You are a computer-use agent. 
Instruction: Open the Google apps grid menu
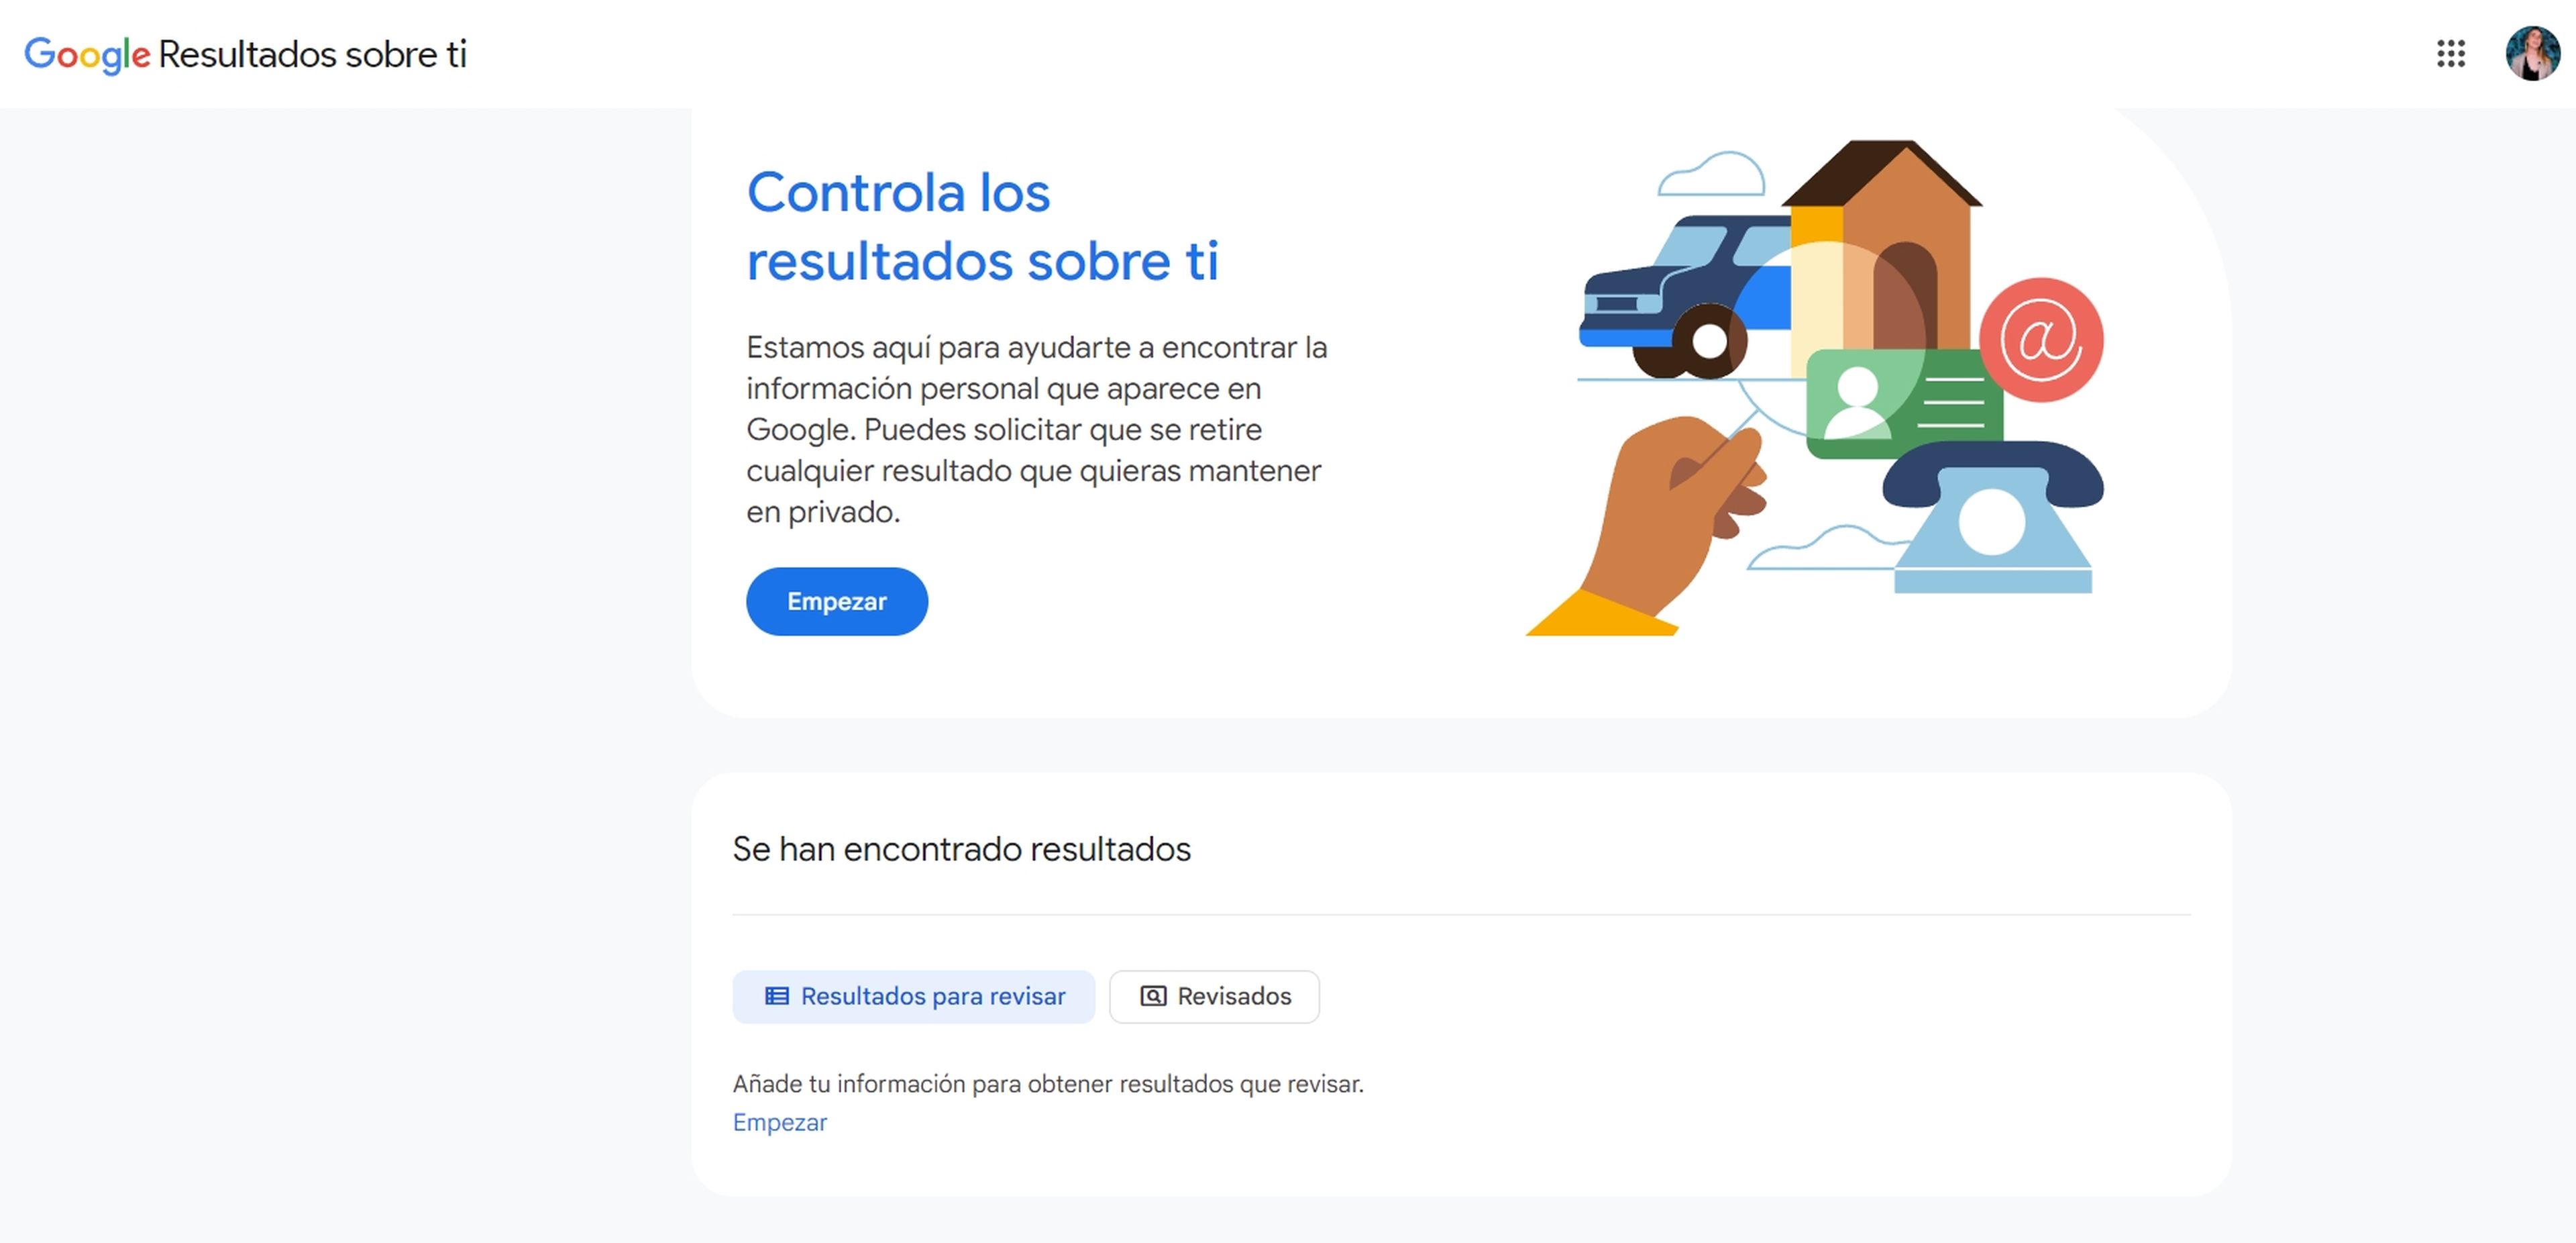point(2450,54)
